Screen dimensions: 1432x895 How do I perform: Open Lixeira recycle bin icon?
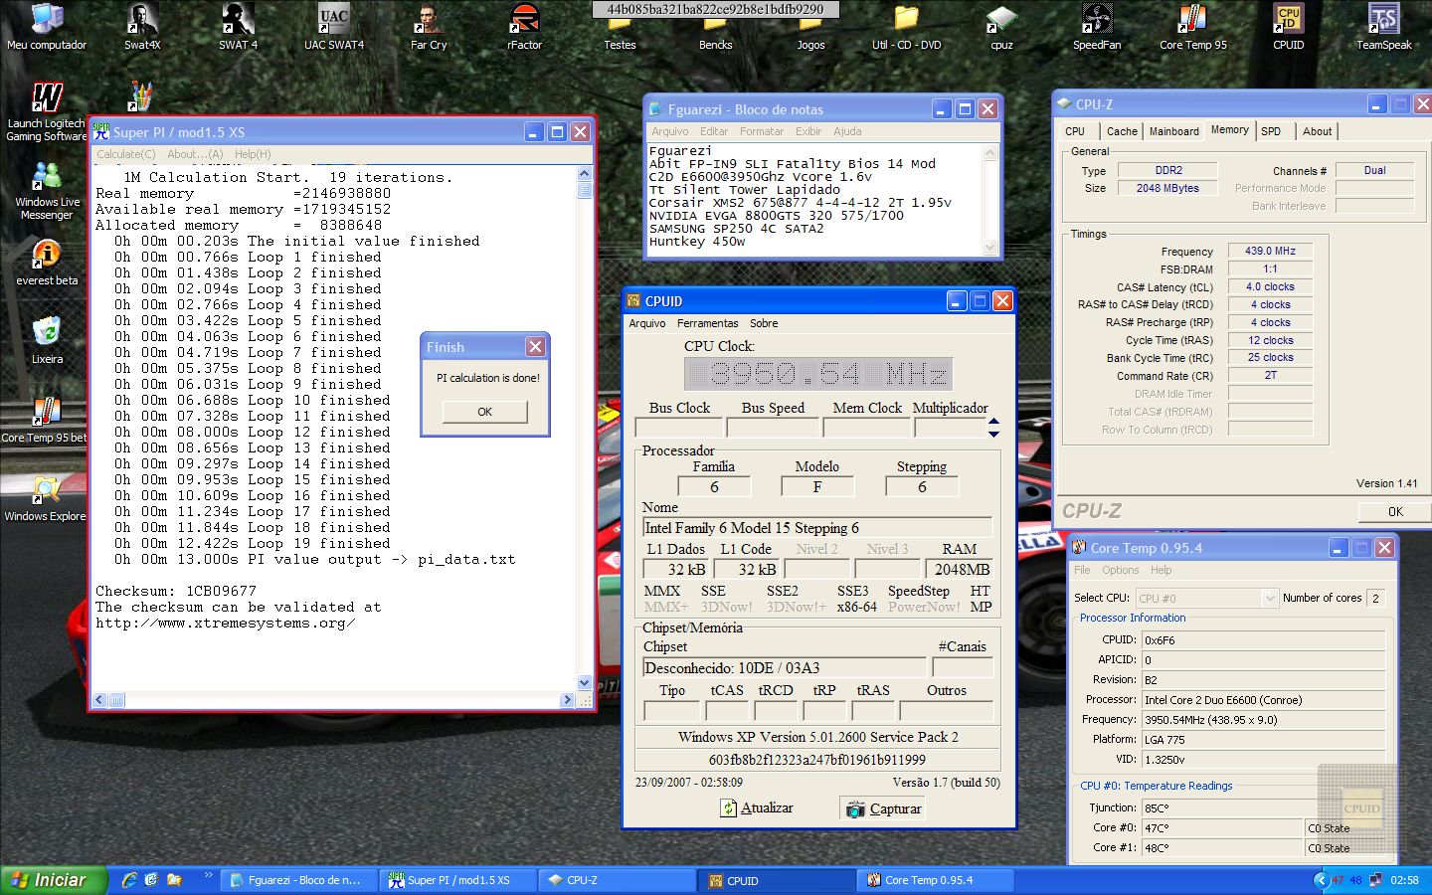tap(46, 341)
